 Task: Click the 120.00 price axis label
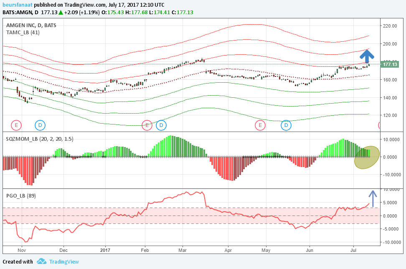(x=390, y=115)
